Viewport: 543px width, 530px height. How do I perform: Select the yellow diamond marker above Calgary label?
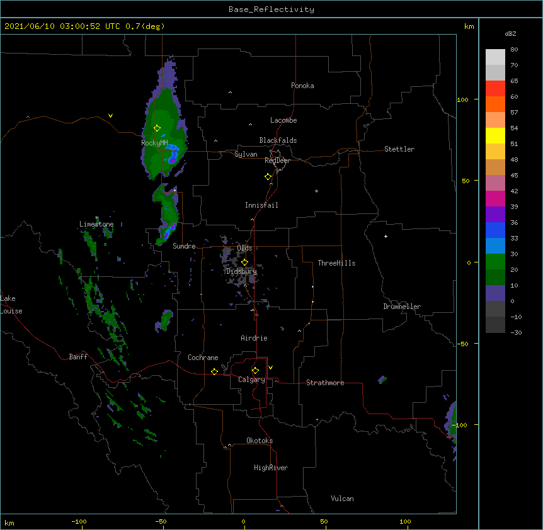pyautogui.click(x=255, y=371)
